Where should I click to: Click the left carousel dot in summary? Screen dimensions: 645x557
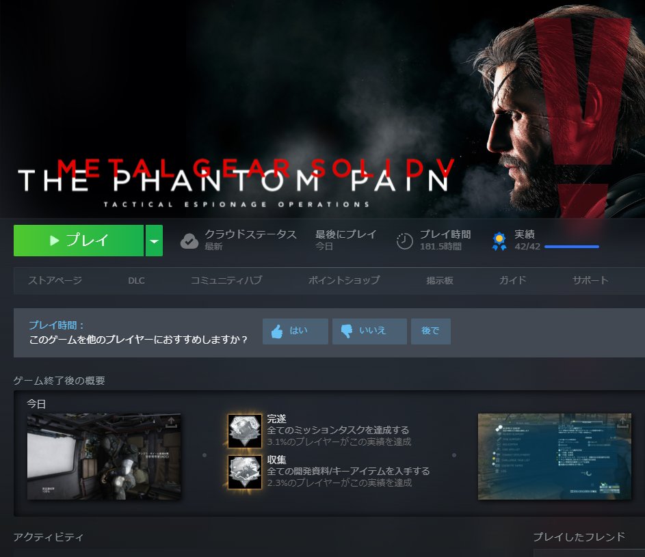click(205, 455)
